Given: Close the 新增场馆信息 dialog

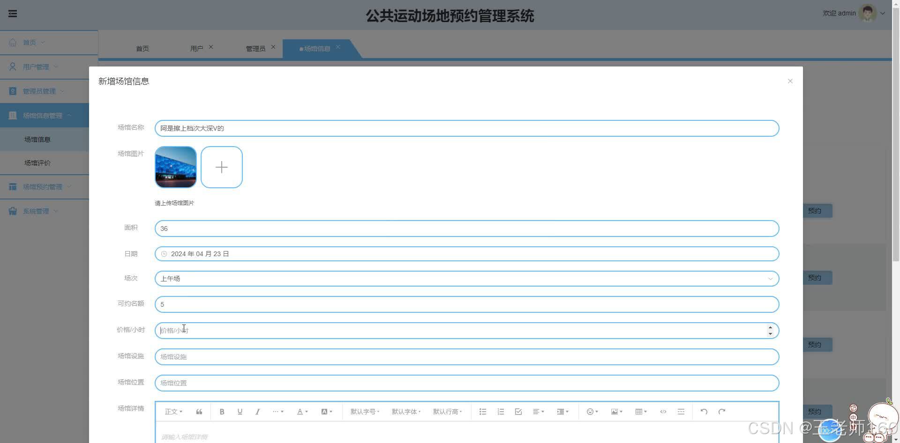Looking at the screenshot, I should coord(790,81).
